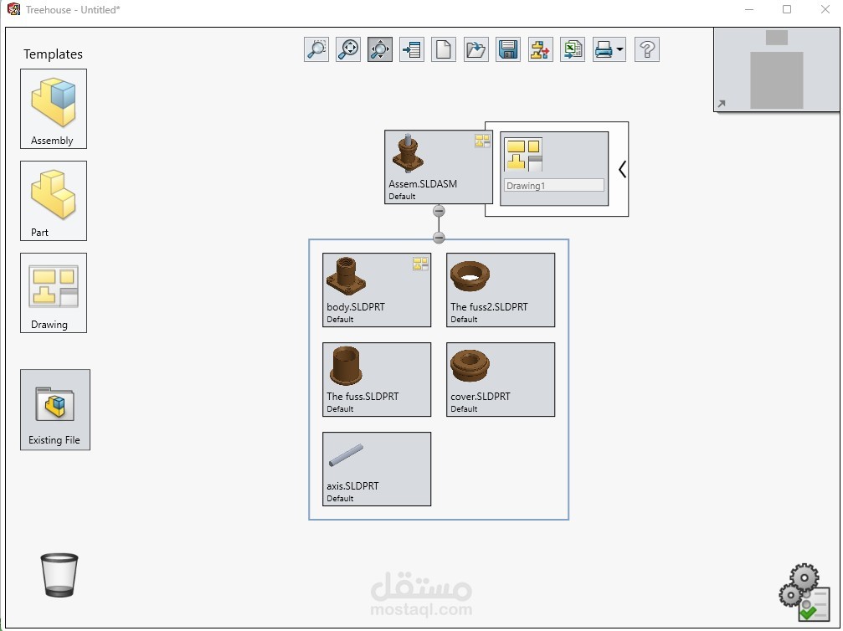Click the Templates heading text
The height and width of the screenshot is (631, 843).
click(53, 54)
